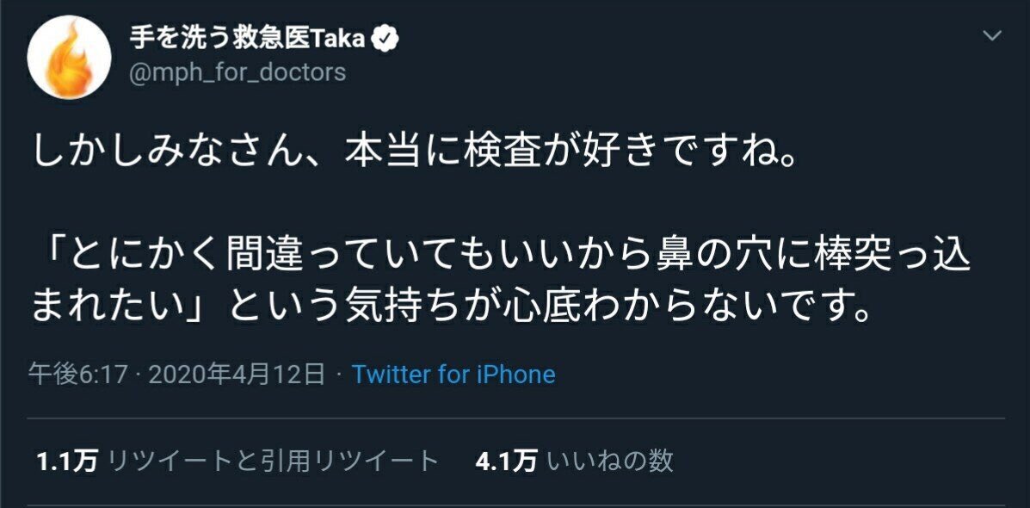Screen dimensions: 1030x508
Task: Open the リツイートと引用リツイート list
Action: (x=273, y=462)
